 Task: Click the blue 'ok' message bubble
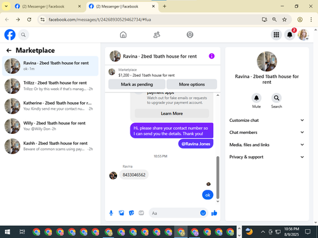click(x=207, y=195)
